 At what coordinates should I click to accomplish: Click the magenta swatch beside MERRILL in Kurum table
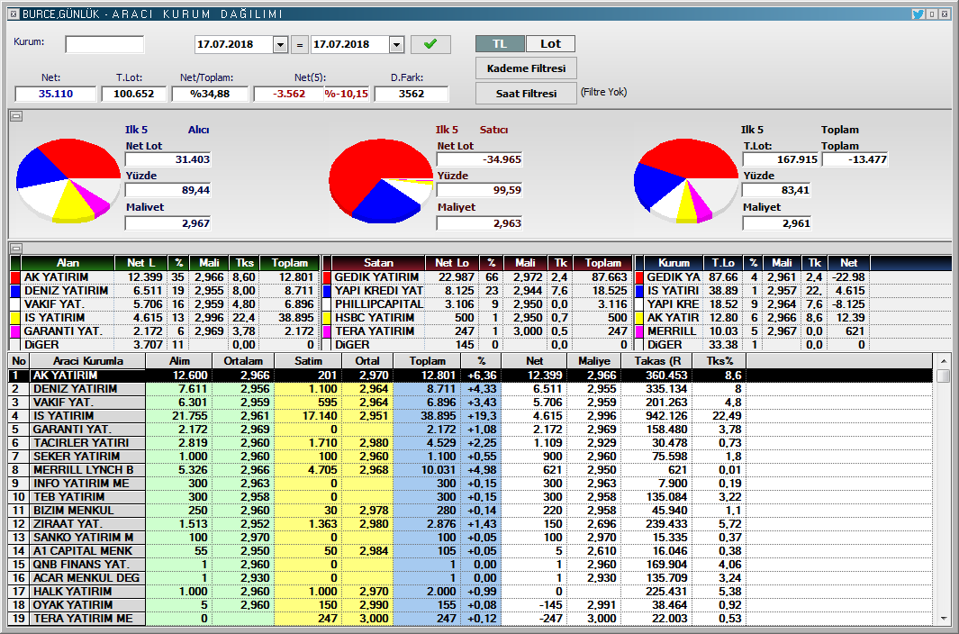(x=639, y=331)
